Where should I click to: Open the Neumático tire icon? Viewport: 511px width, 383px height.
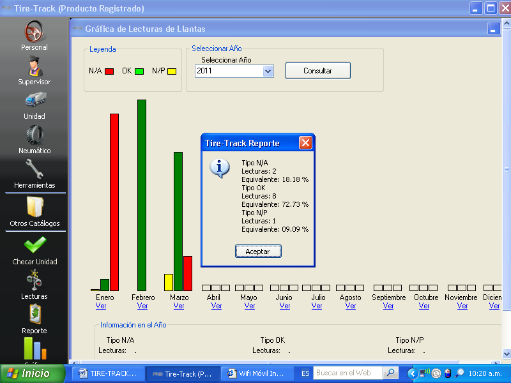(34, 135)
